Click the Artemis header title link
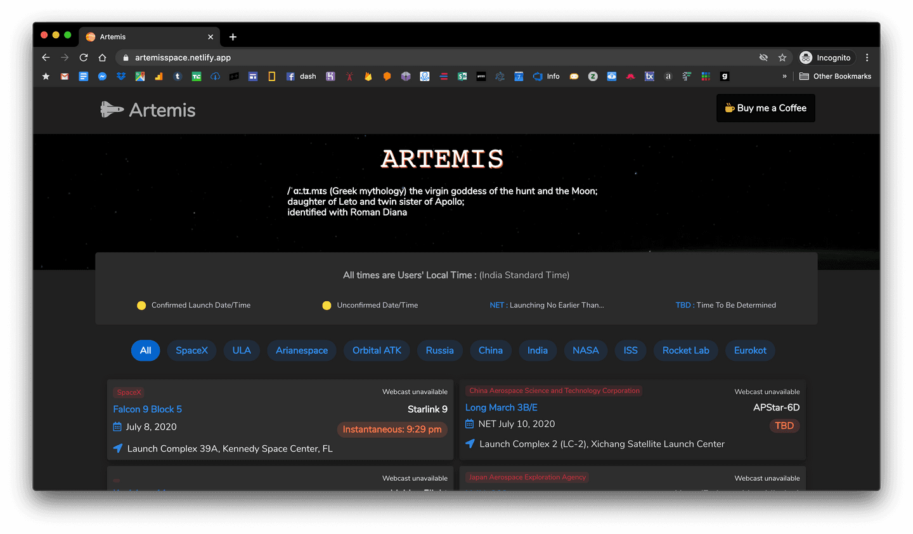This screenshot has width=913, height=534. pyautogui.click(x=162, y=110)
